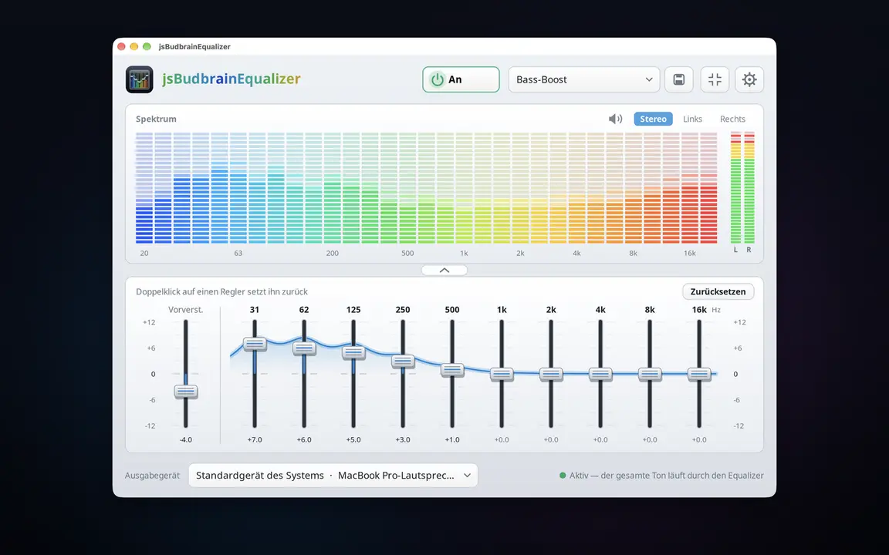Click the 250 Hz slider knob

[403, 361]
